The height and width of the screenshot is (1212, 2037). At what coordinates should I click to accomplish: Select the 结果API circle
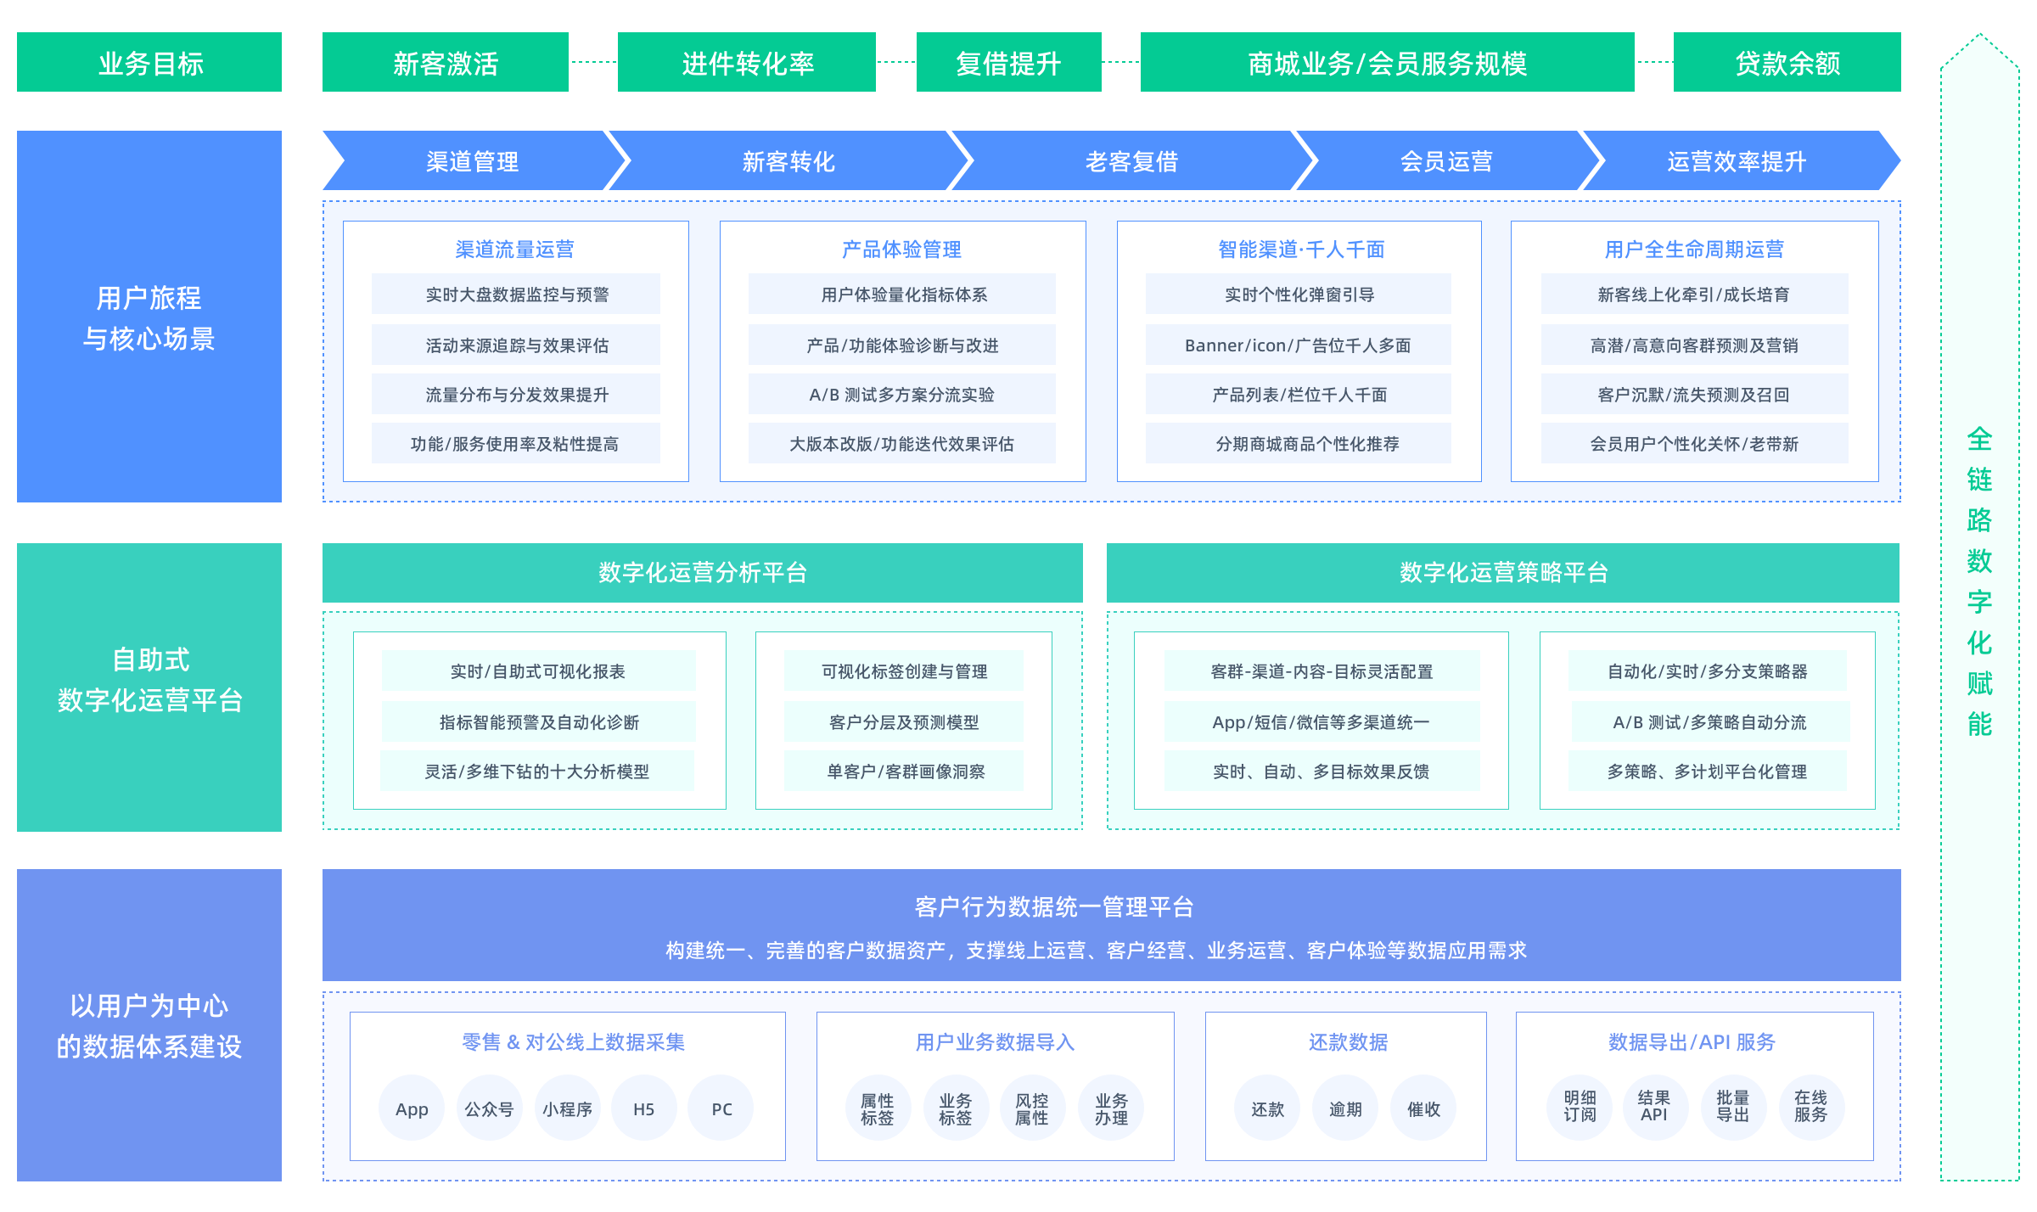1654,1107
